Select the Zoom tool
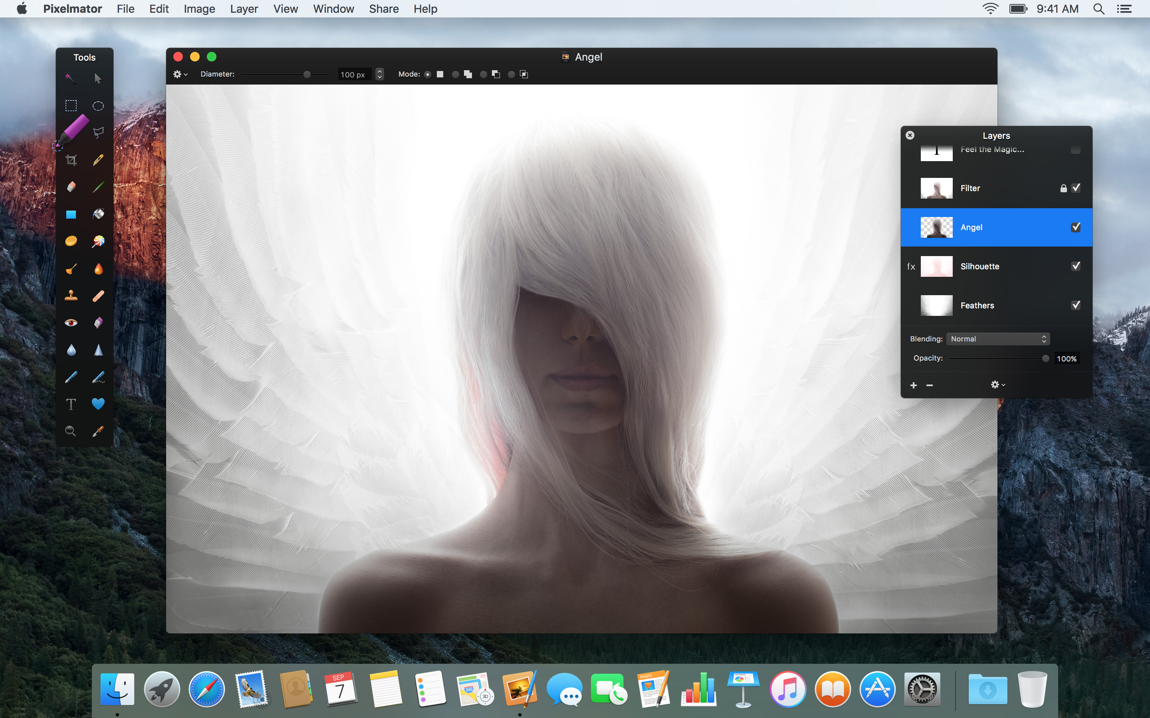The width and height of the screenshot is (1150, 718). 70,430
